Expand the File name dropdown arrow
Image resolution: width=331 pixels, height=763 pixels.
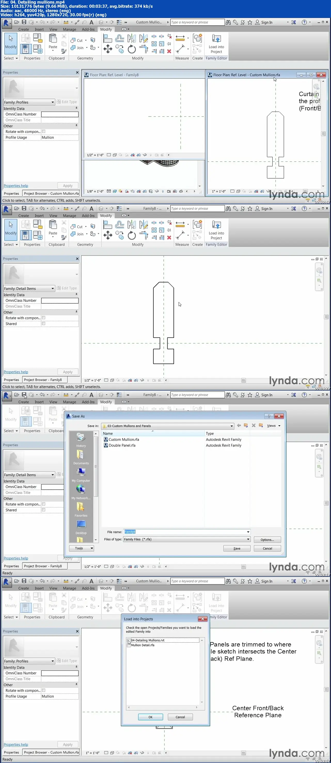248,532
